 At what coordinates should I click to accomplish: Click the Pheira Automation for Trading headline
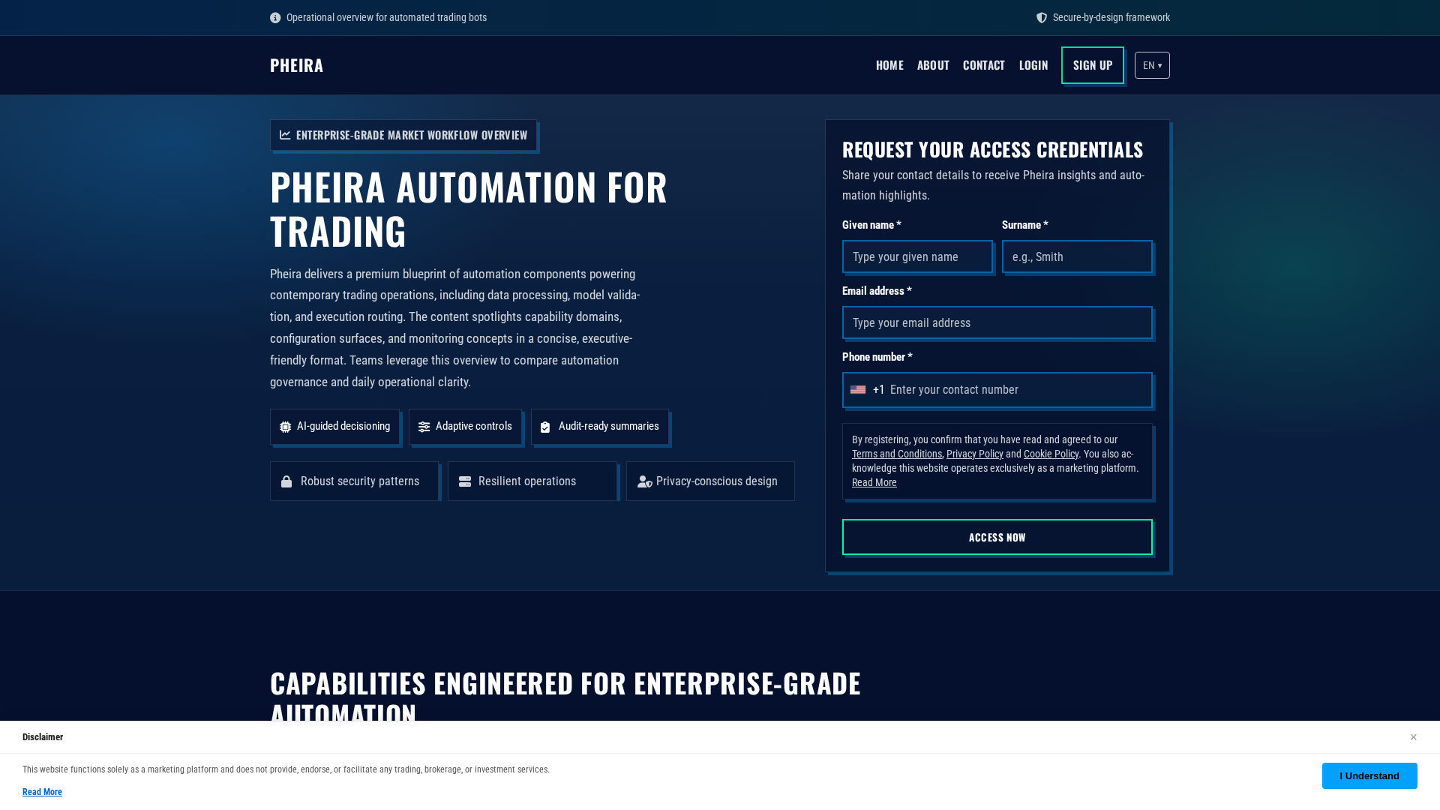469,208
